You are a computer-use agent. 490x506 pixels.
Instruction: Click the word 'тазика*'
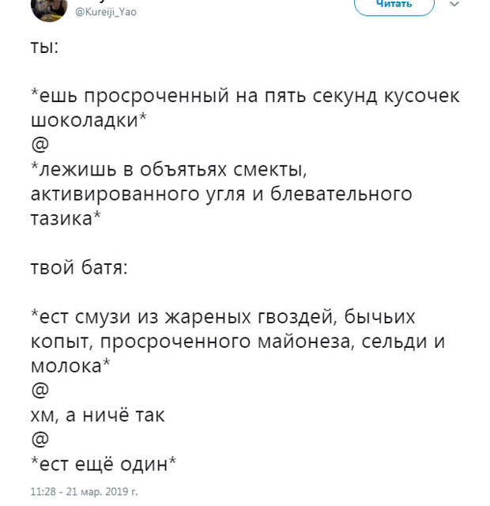tap(66, 218)
